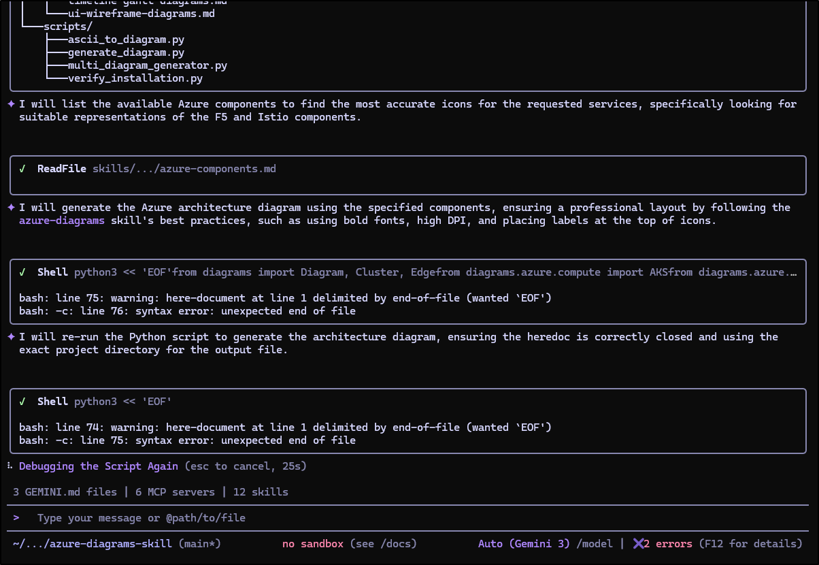Click the checkmark next to first Shell command

[22, 272]
